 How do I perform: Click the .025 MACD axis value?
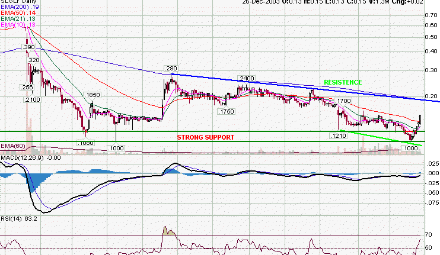(433, 163)
